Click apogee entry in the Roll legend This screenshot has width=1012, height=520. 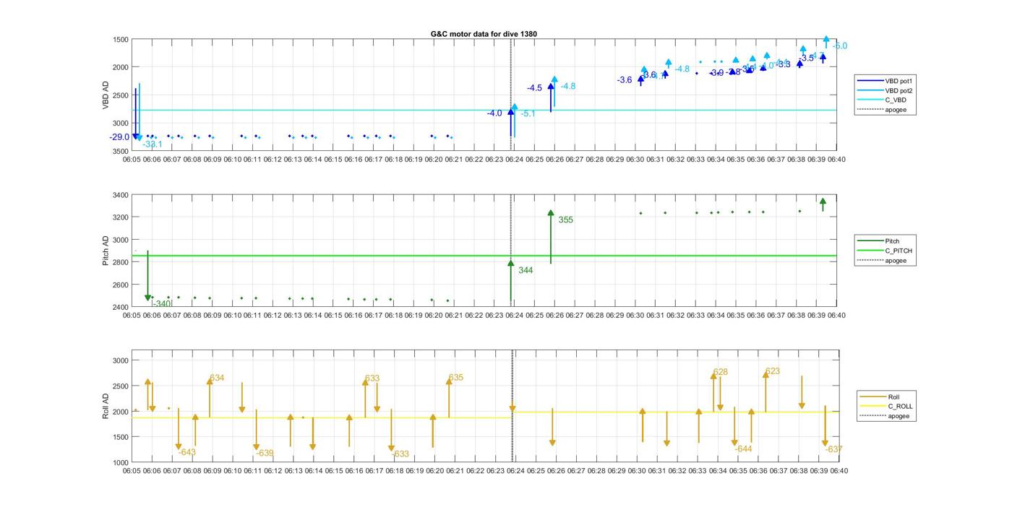899,416
